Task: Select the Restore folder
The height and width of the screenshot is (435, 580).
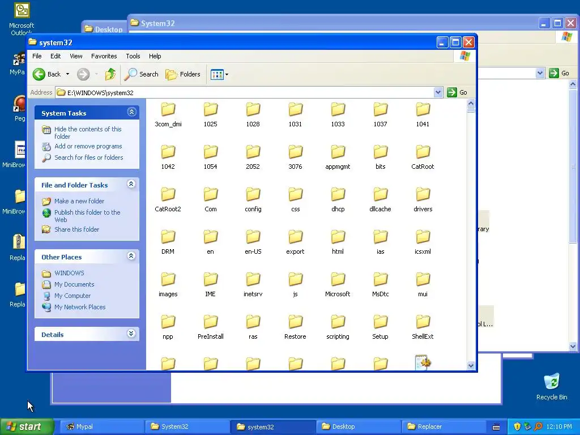Action: (295, 327)
